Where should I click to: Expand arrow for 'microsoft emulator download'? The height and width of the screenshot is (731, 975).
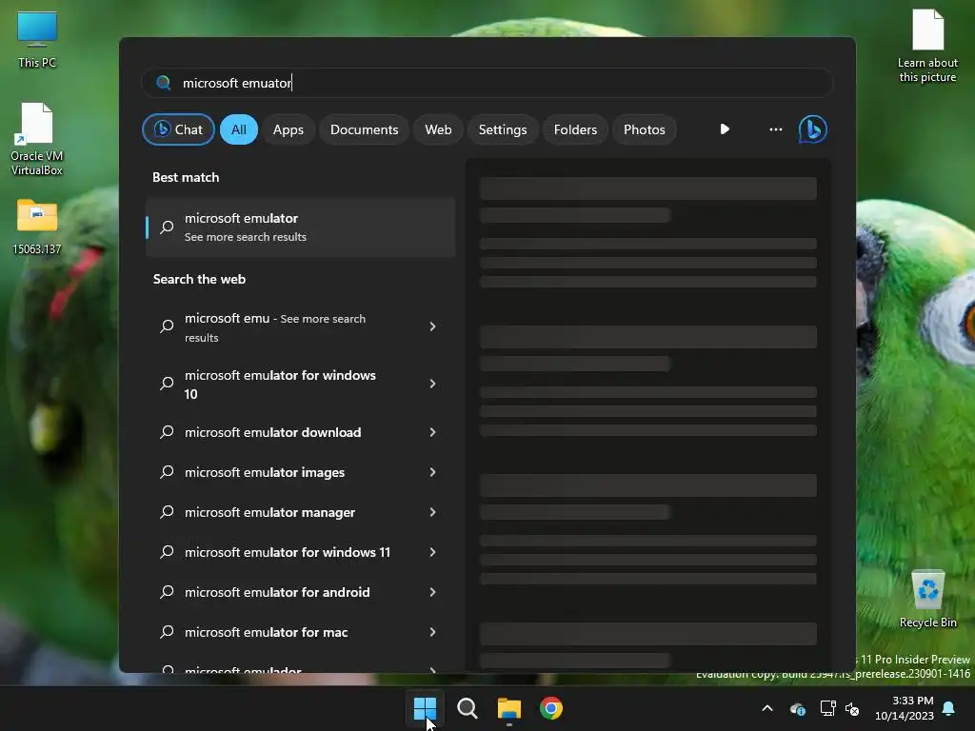(x=433, y=432)
